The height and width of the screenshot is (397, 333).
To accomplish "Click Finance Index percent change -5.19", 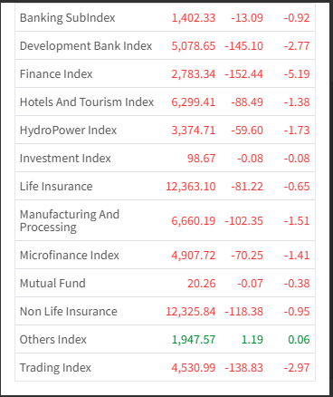I will (x=297, y=74).
